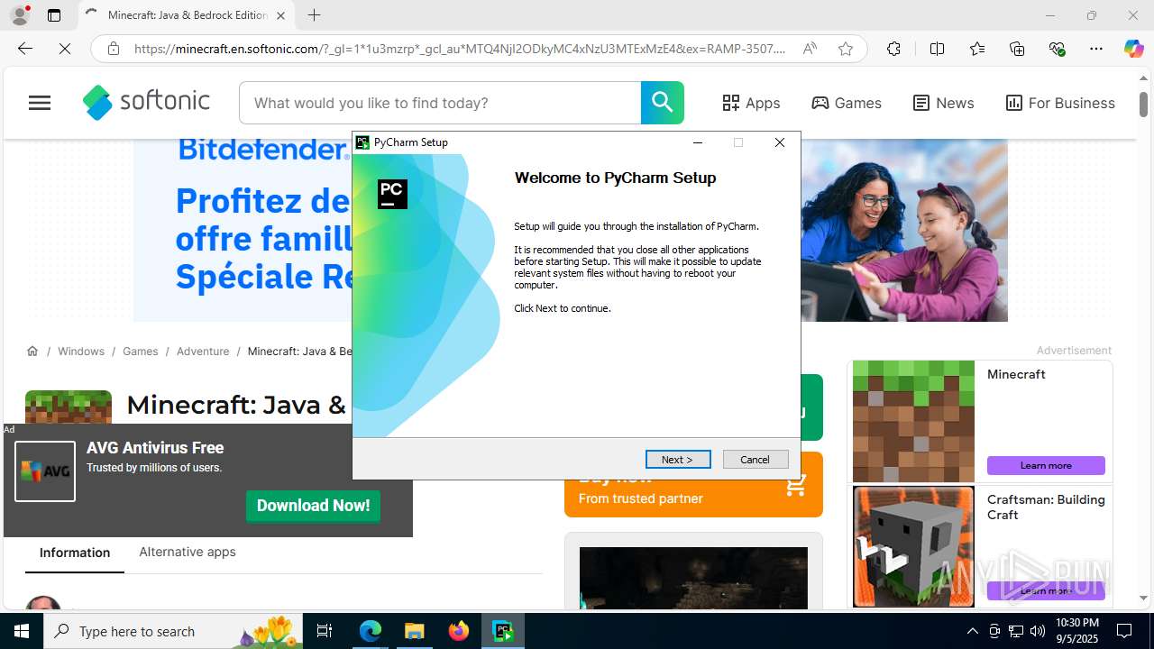Add this page to favorites
Screen dimensions: 1154x649
[x=846, y=49]
